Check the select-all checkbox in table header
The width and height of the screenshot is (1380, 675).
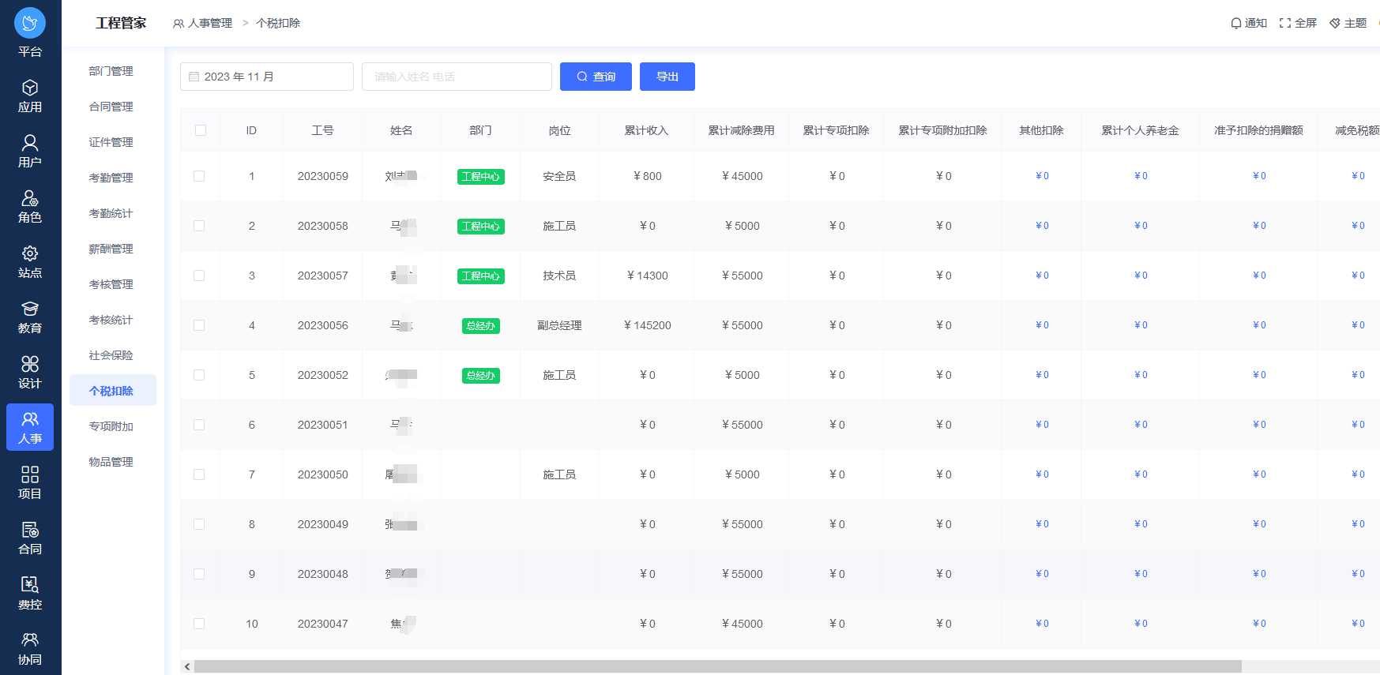point(201,130)
